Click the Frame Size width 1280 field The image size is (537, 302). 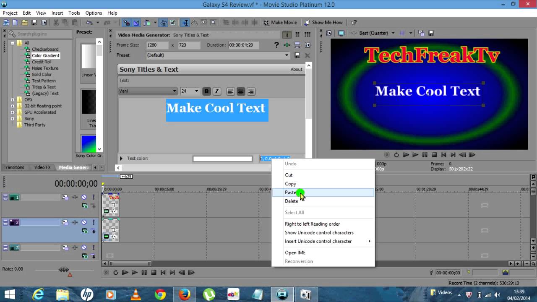(157, 45)
